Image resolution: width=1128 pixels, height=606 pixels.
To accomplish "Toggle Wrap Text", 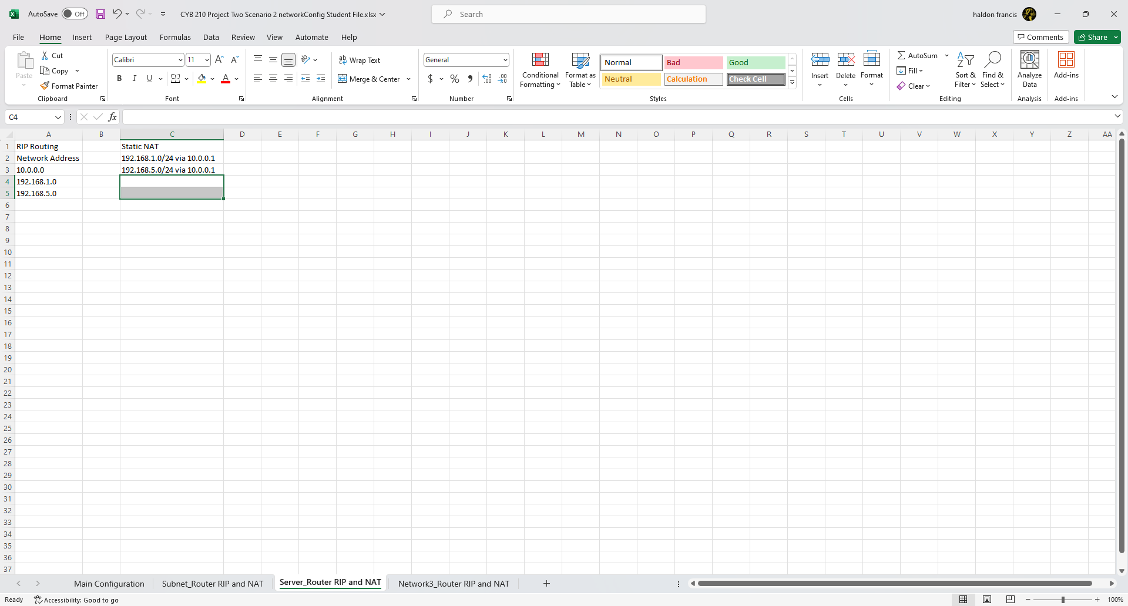I will (x=360, y=60).
